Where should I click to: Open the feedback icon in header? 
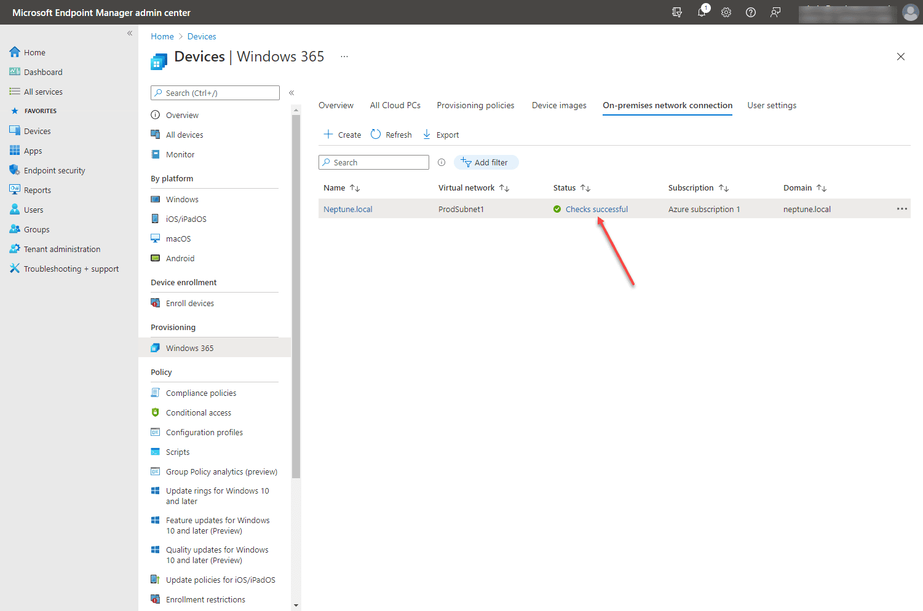(775, 12)
